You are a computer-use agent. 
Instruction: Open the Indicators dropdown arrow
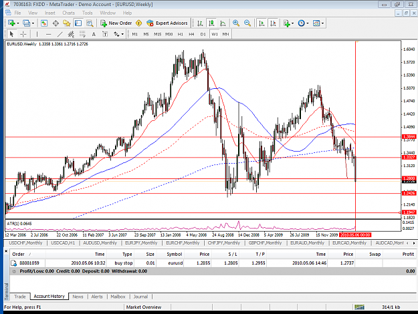coord(293,23)
